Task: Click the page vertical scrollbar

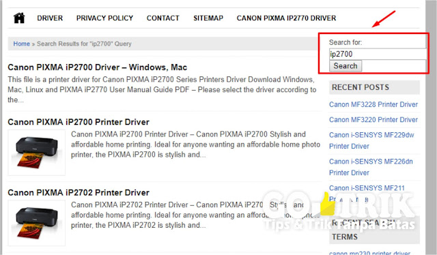Action: click(431, 127)
